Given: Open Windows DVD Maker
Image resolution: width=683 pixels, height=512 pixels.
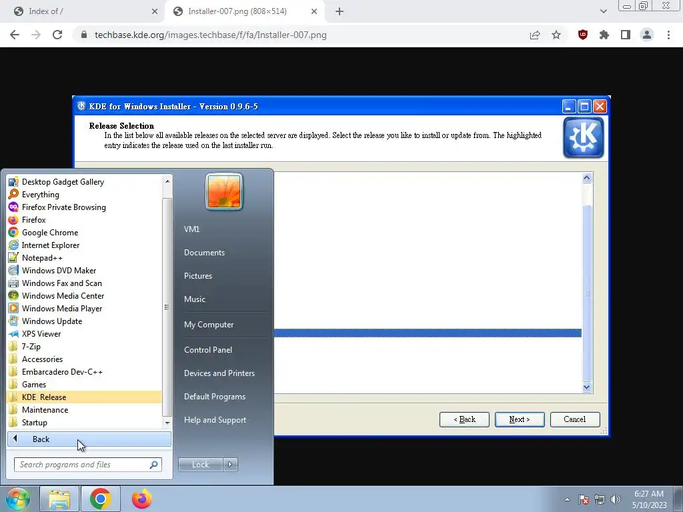Looking at the screenshot, I should 84,270.
